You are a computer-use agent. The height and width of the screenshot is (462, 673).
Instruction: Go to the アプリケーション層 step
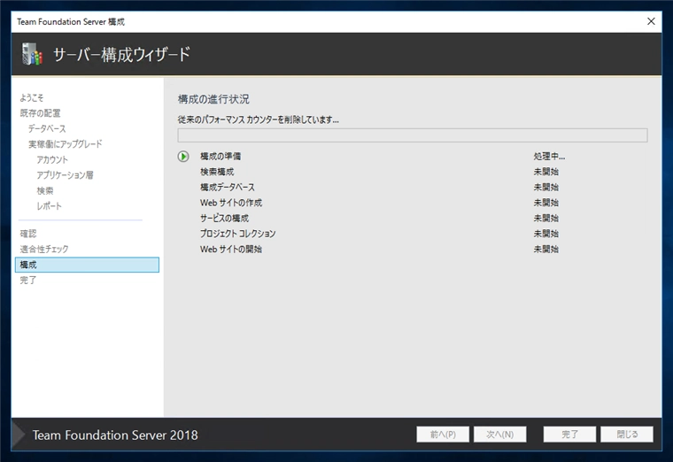coord(65,175)
